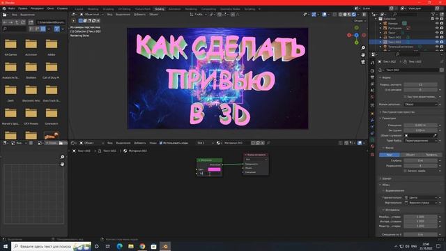Select the Круг bevel mode button

pos(390,155)
